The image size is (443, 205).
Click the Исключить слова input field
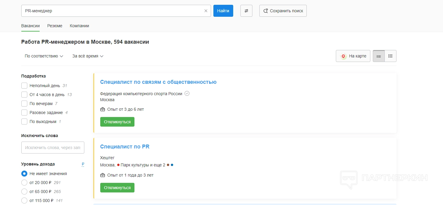pos(53,148)
